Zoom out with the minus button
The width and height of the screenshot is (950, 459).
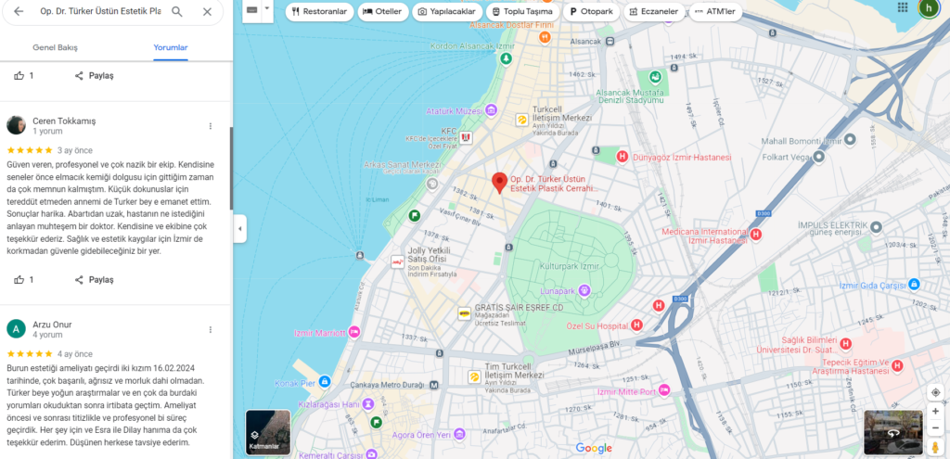935,427
